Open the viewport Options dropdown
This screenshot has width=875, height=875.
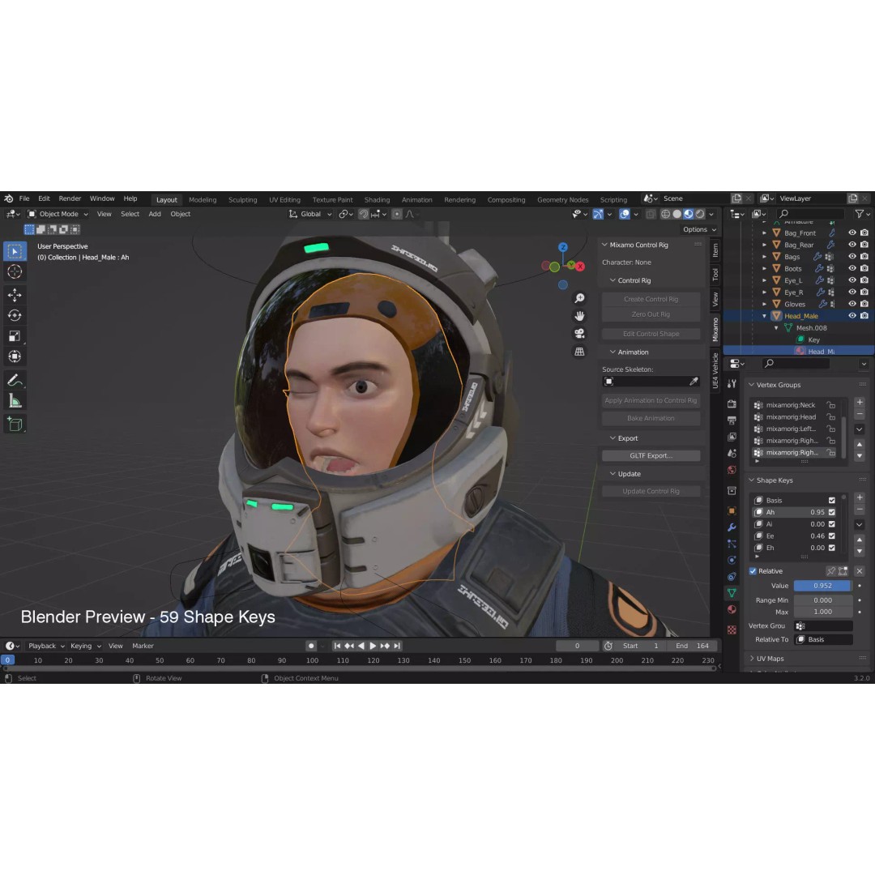pos(699,230)
